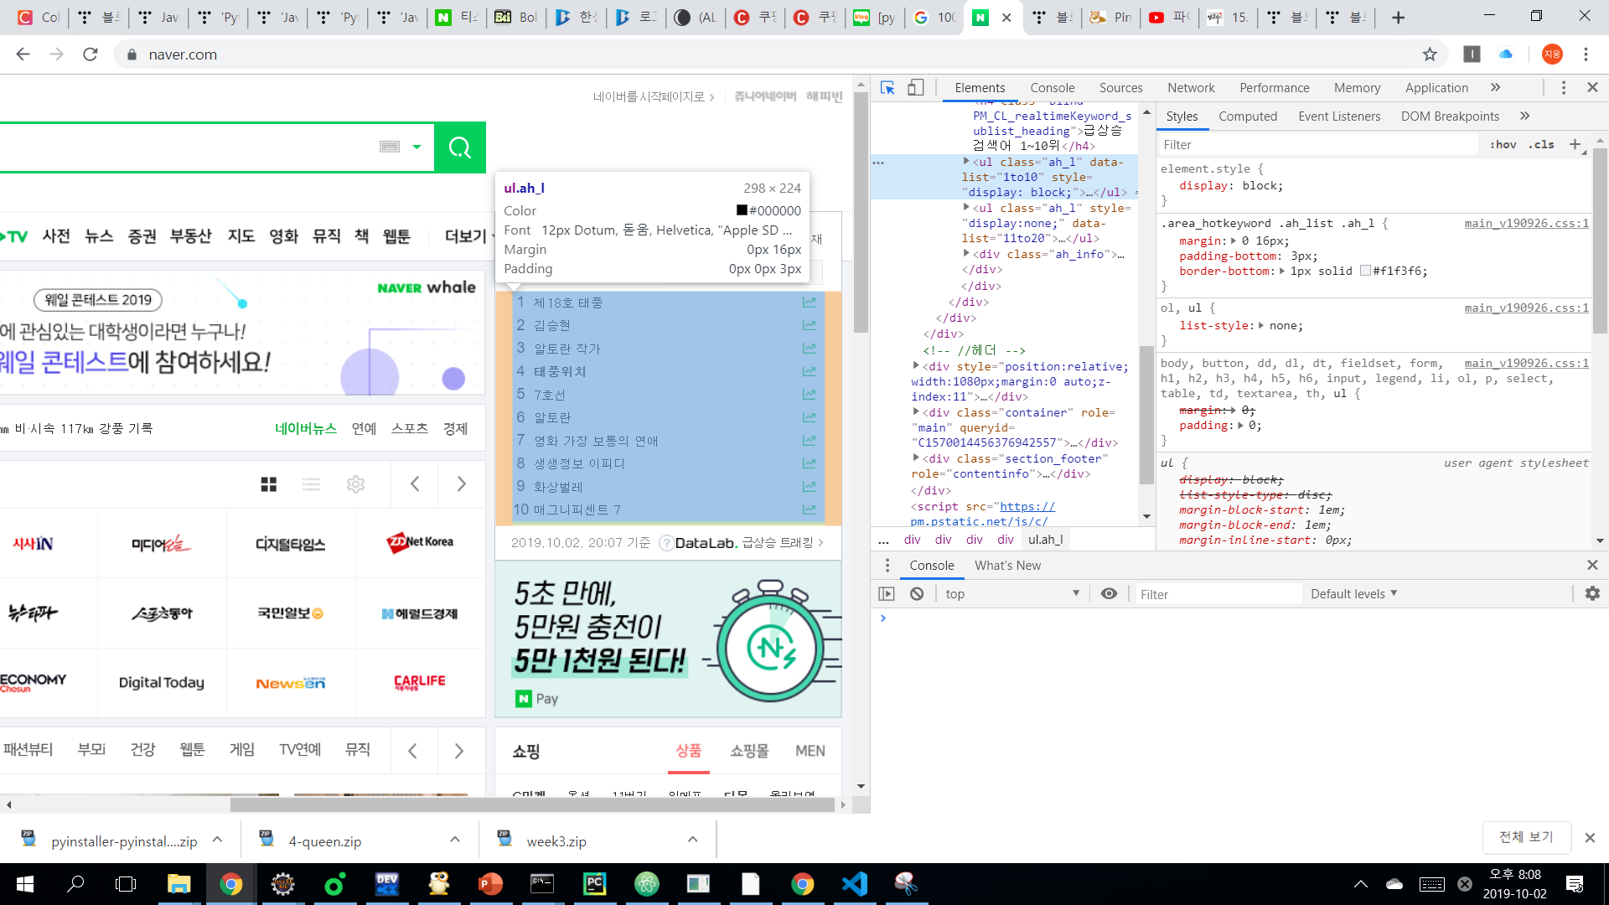Bookmark page with the star icon
Image resolution: width=1609 pixels, height=905 pixels.
[x=1430, y=54]
